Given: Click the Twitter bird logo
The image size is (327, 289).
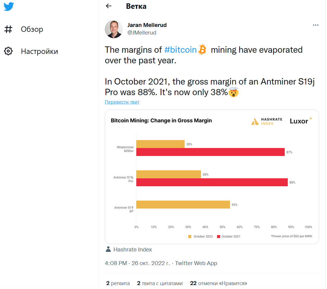Looking at the screenshot, I should 9,6.
